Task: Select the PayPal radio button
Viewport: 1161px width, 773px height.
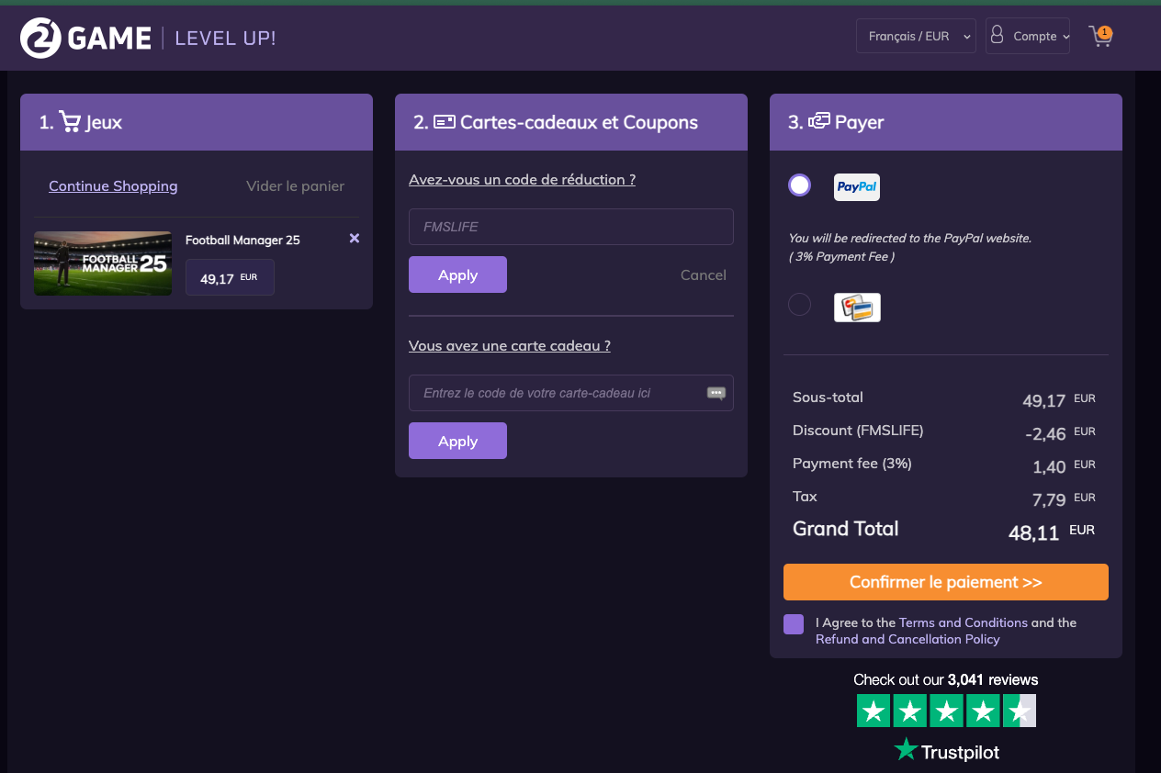Action: [x=800, y=185]
